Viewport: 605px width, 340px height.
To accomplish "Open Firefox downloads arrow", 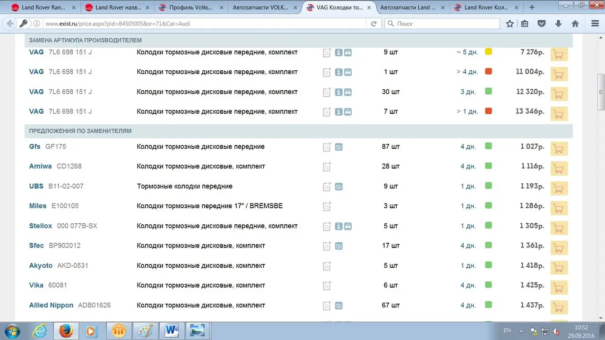I will coord(558,24).
